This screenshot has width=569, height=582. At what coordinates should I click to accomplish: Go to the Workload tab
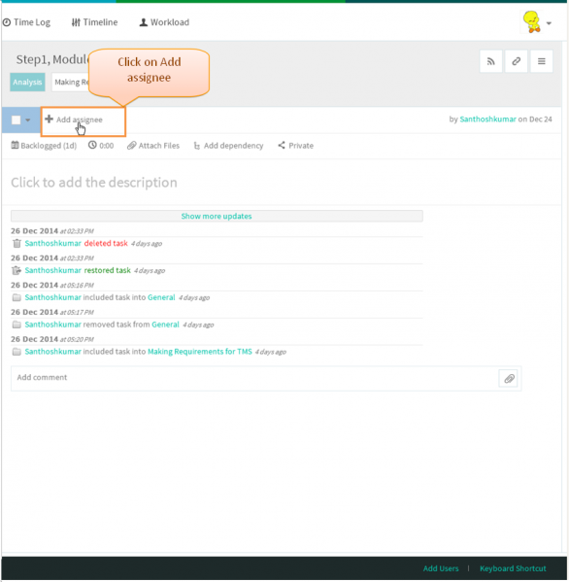(164, 22)
